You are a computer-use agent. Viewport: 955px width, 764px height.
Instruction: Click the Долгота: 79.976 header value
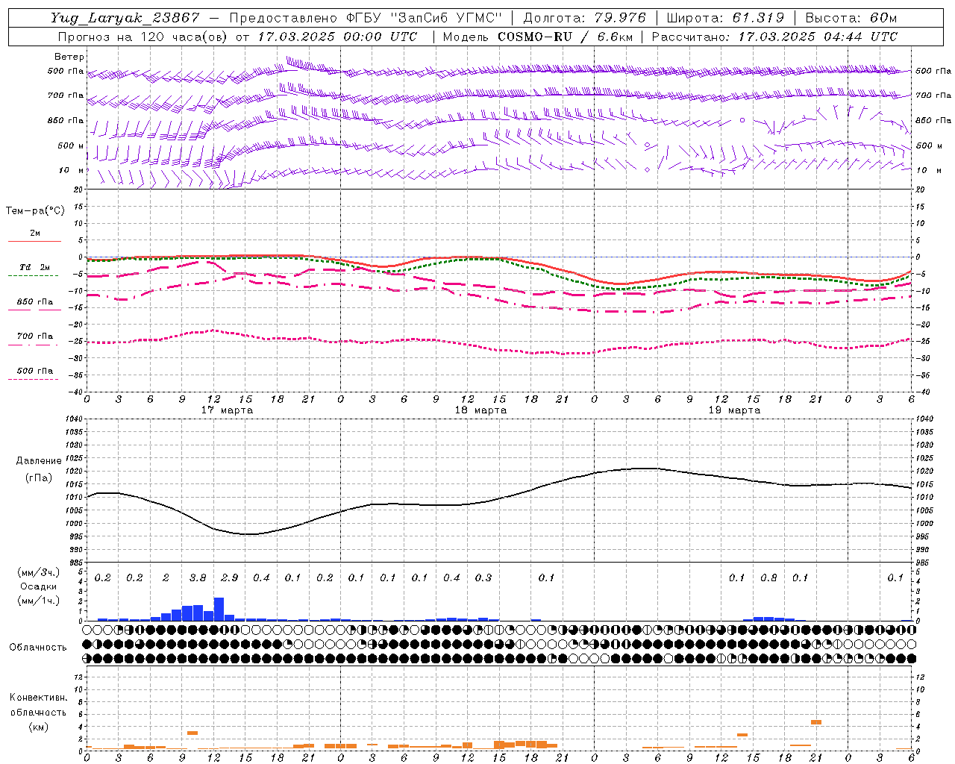point(584,18)
